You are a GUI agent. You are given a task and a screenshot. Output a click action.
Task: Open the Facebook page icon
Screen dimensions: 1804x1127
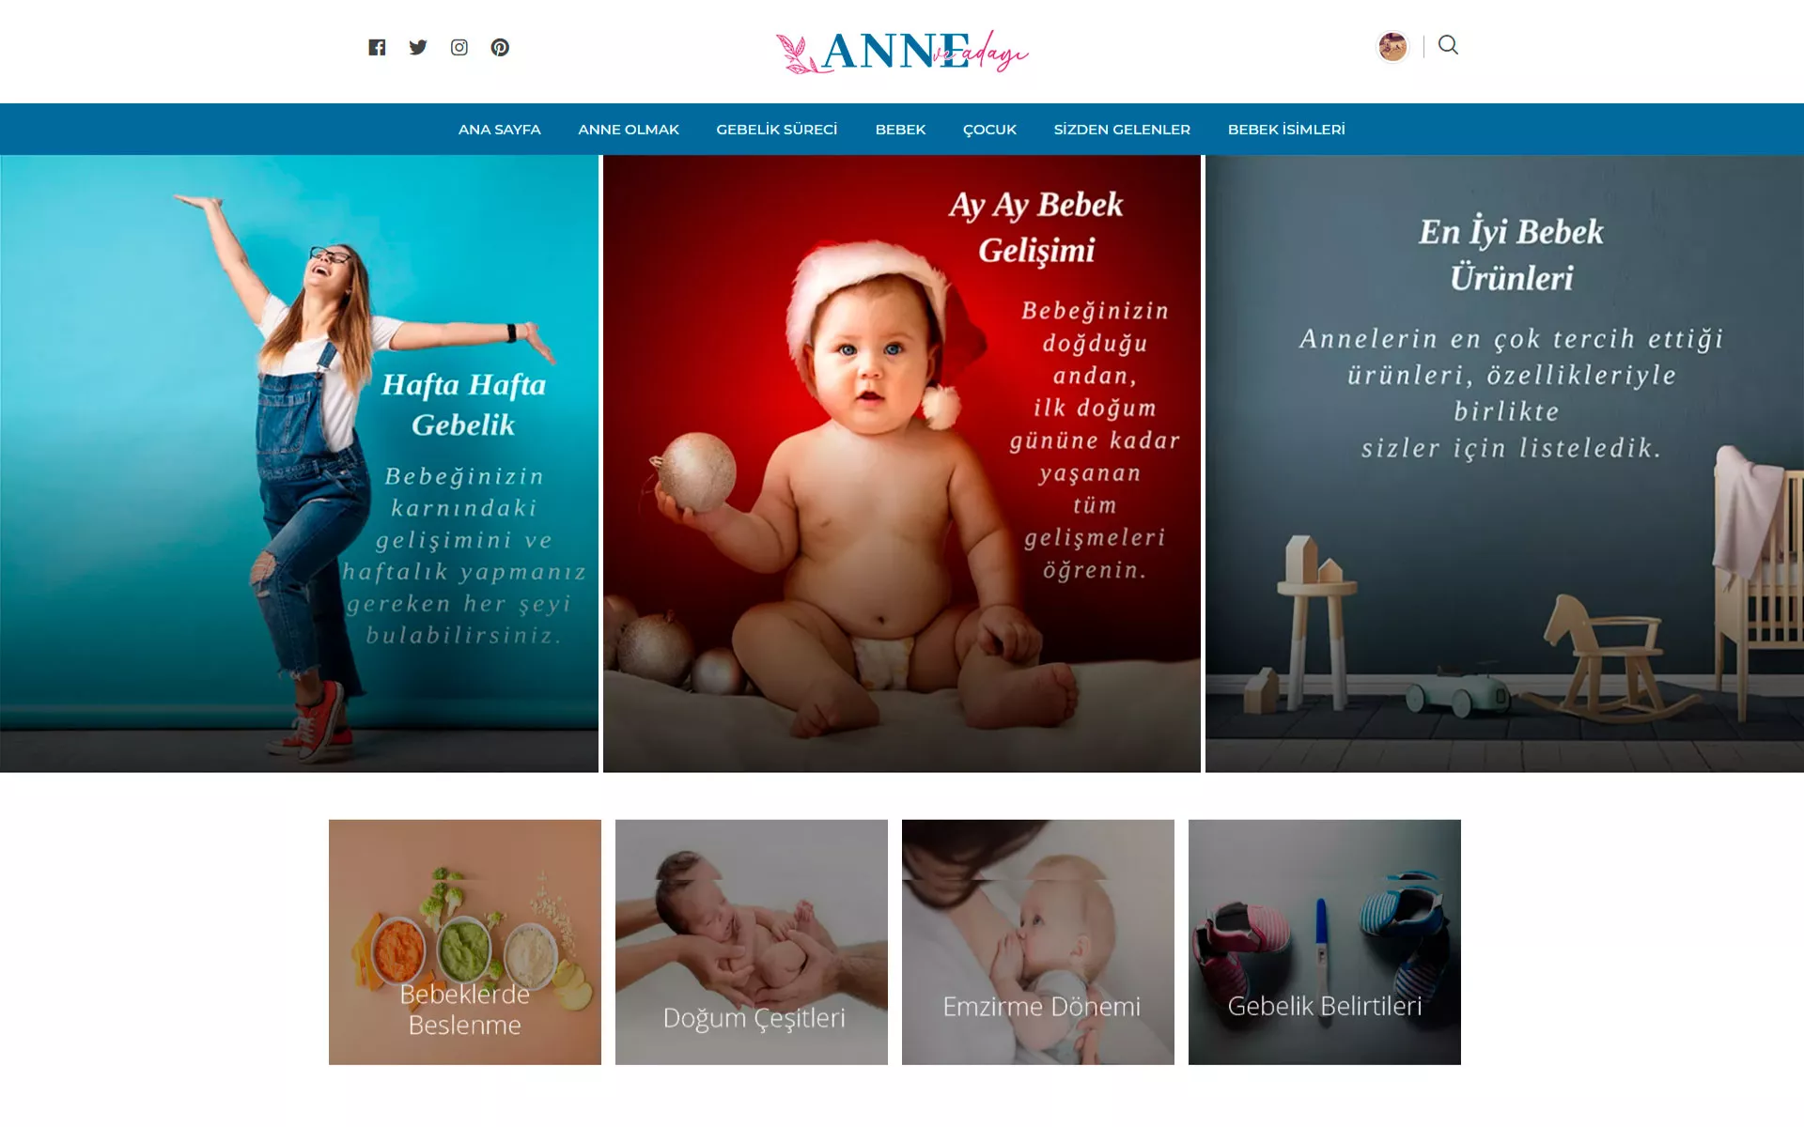(377, 47)
